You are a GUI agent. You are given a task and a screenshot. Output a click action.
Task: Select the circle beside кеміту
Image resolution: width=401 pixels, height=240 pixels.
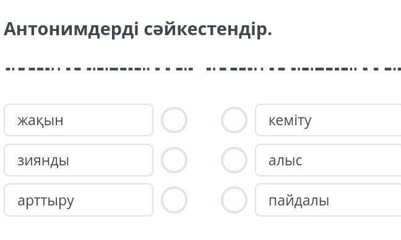click(234, 120)
